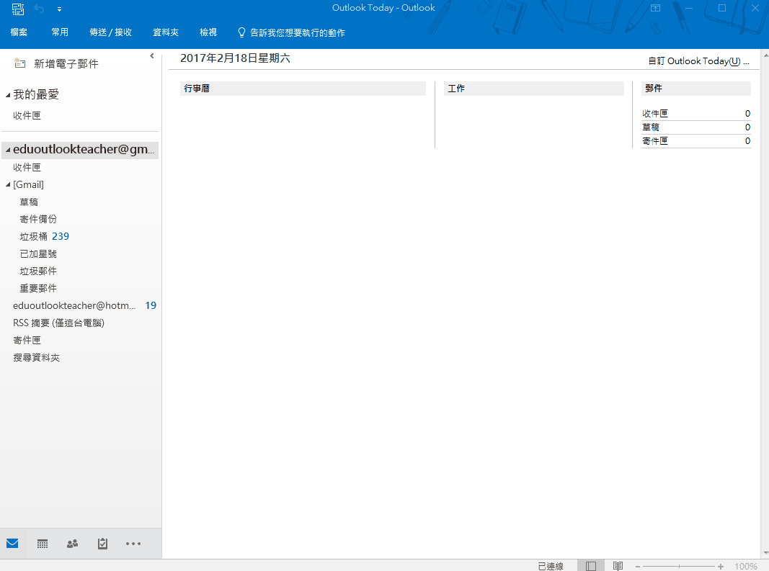769x571 pixels.
Task: Collapse the folder pane with the arrow
Action: pyautogui.click(x=152, y=56)
